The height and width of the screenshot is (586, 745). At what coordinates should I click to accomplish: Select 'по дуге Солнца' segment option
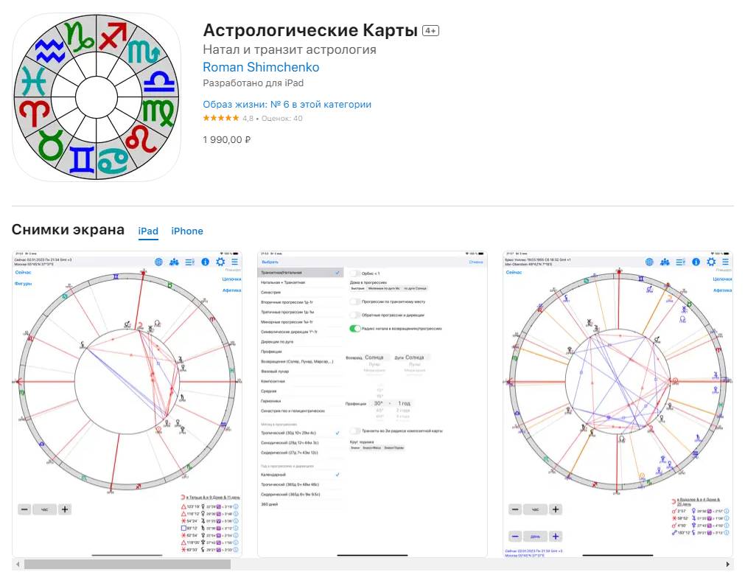point(416,288)
